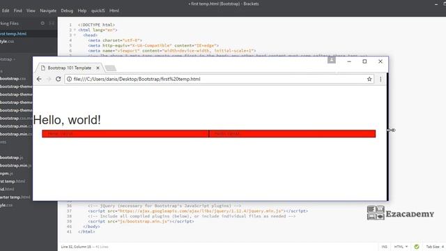Image resolution: width=446 pixels, height=251 pixels.
Task: Select the Bootstrap 101 Template tab
Action: (70, 68)
